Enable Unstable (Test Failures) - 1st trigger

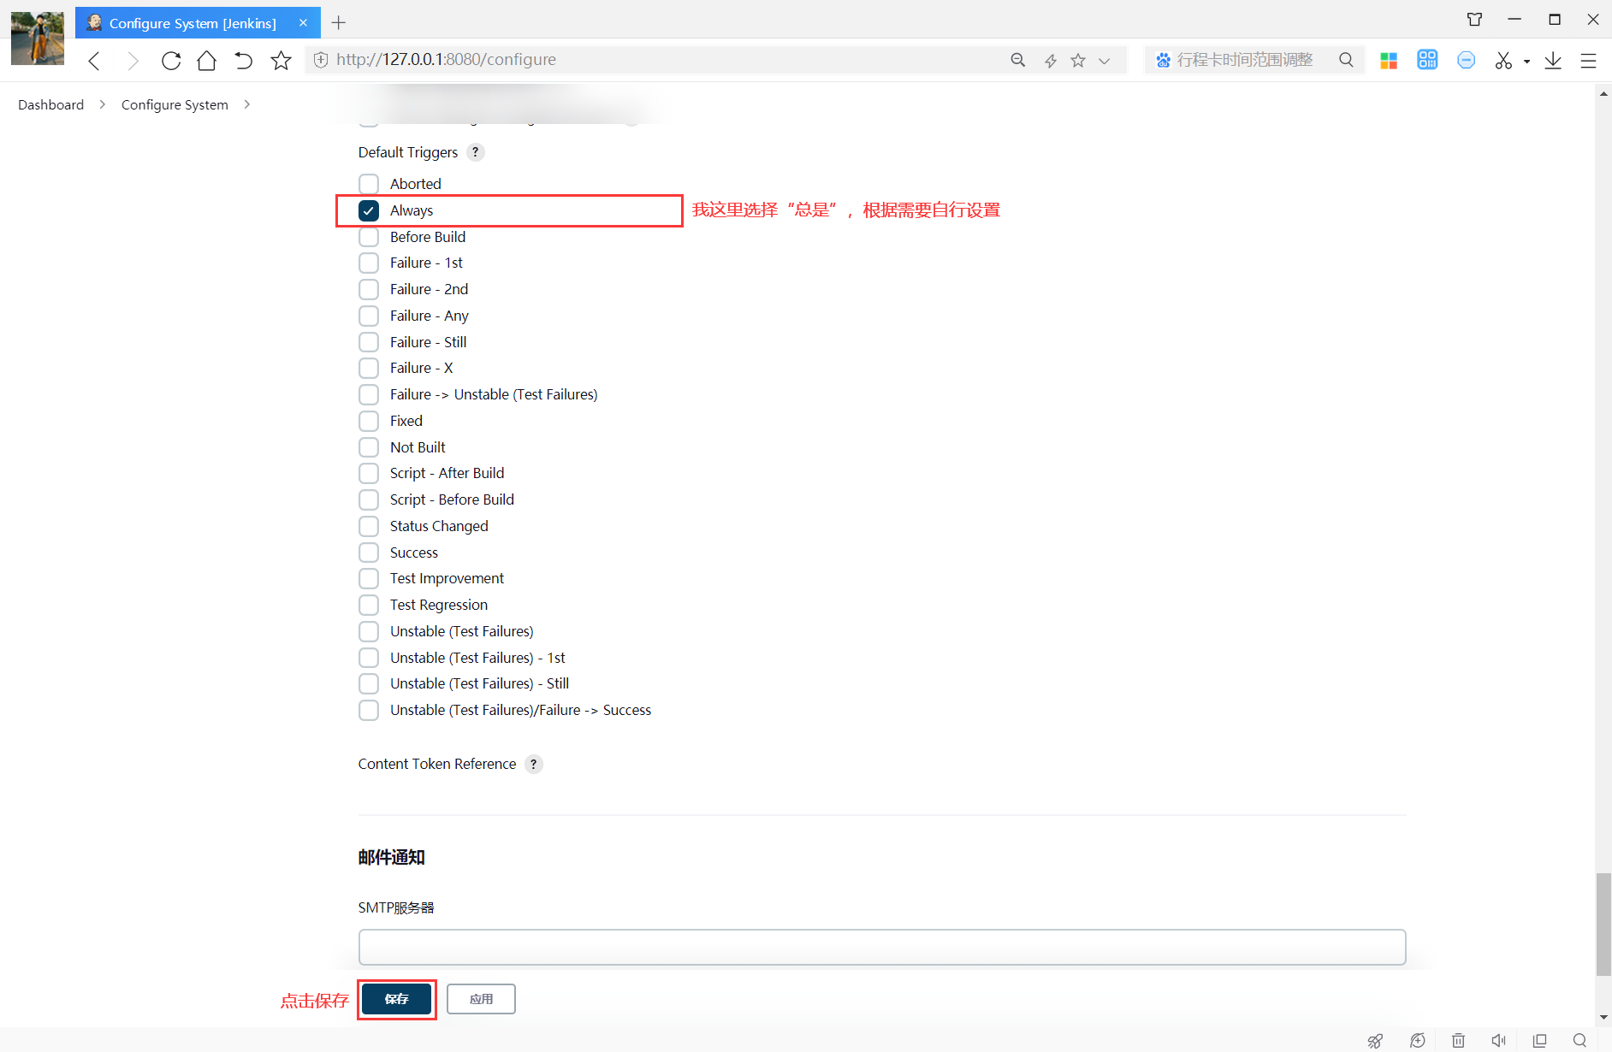click(369, 658)
